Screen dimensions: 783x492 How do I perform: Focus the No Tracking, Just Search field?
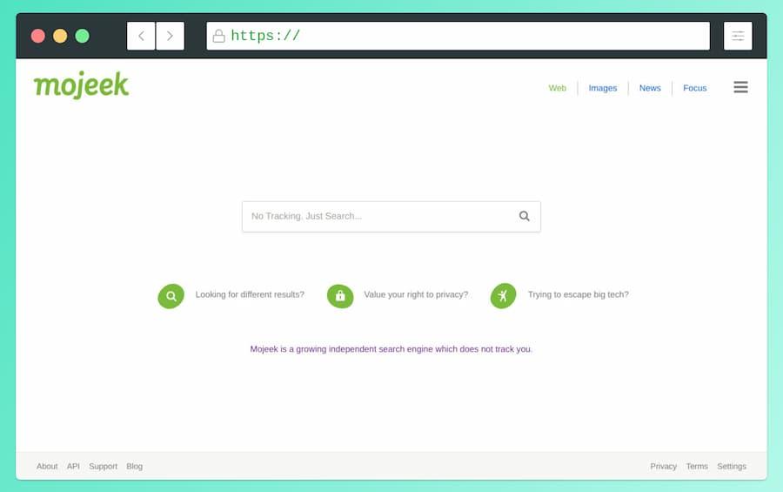click(391, 217)
